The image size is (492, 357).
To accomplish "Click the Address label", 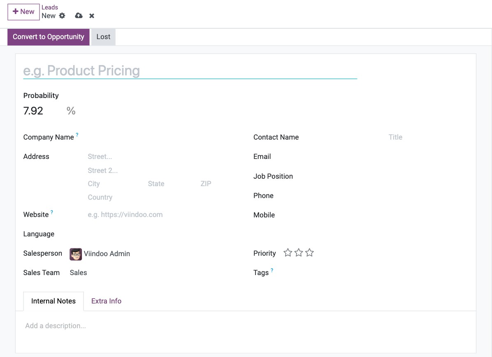I will 36,157.
